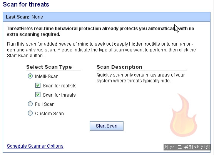Click the Scan for rootkits label text
Screen dimensions: 214x155
tap(60, 86)
